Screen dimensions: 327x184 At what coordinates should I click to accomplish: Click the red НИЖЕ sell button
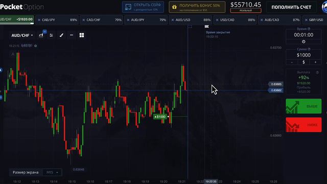point(303,125)
